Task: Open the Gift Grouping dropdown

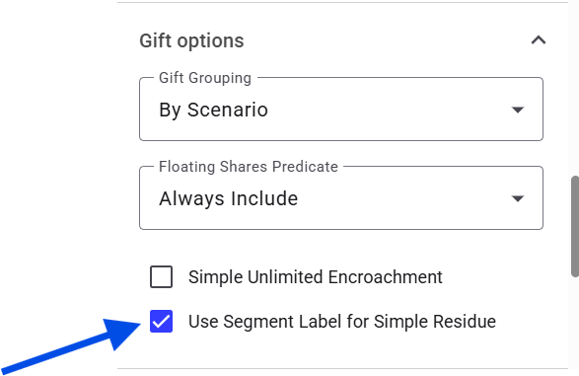Action: coord(341,110)
